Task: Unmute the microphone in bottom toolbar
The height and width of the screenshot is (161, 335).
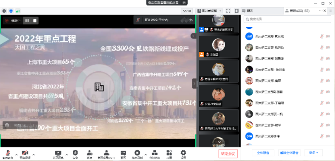Action: (x=8, y=154)
